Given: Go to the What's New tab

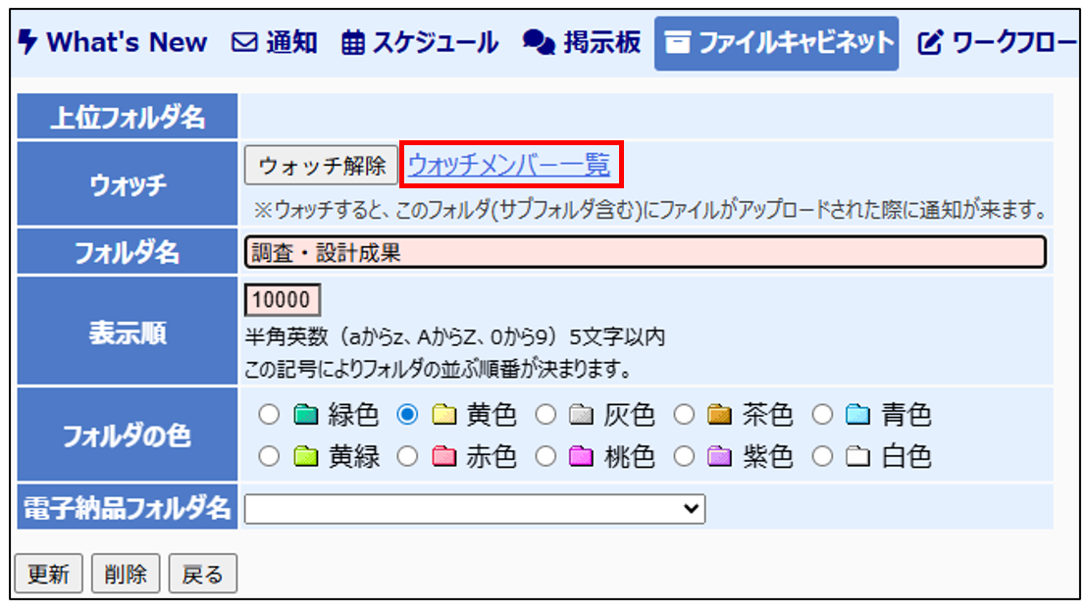Looking at the screenshot, I should (114, 43).
